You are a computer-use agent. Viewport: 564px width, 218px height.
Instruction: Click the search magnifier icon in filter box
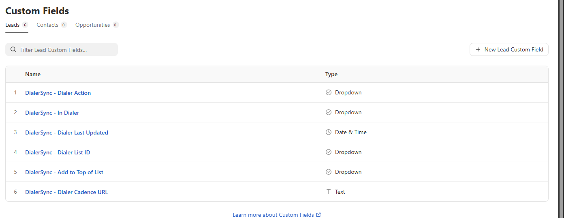[13, 49]
